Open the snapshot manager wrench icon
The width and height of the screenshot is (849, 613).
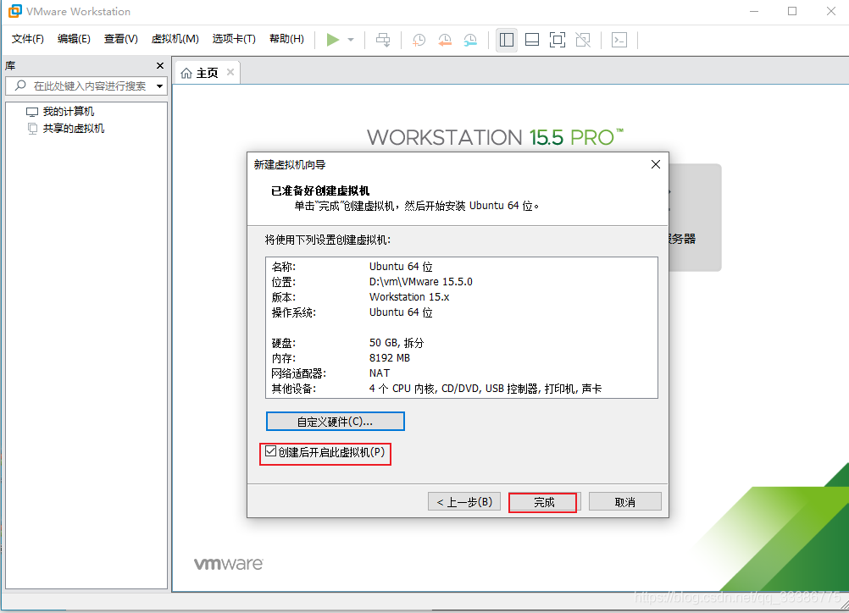tap(470, 40)
